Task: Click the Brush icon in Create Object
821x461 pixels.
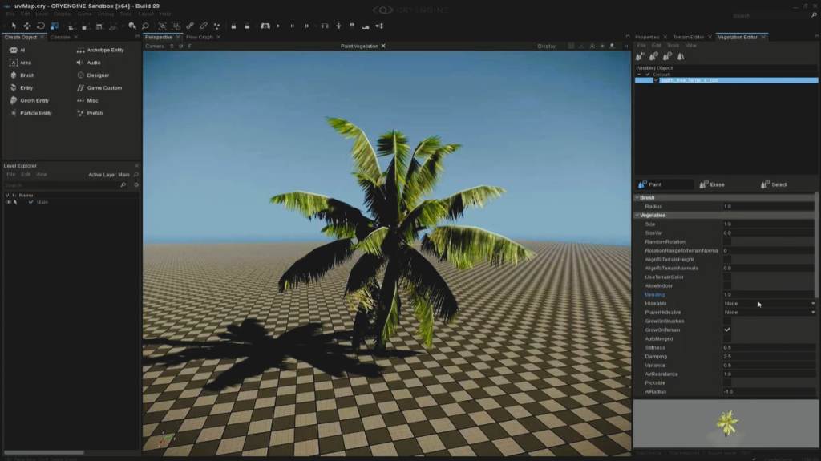Action: pyautogui.click(x=14, y=75)
